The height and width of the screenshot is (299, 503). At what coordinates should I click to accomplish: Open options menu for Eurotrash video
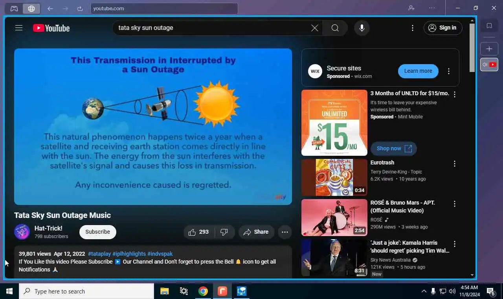point(455,164)
